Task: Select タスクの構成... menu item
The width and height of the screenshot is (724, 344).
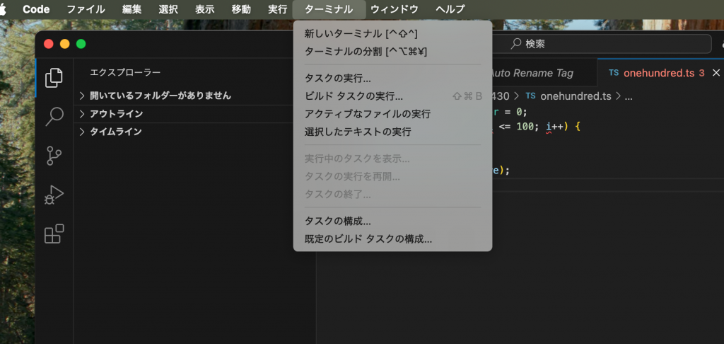Action: [392, 222]
